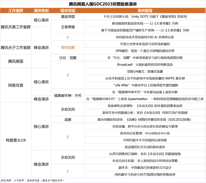206x183 pixels.
Task: Click 永劫无间 cell beside the 消费者选择 talk
Action: point(68,109)
